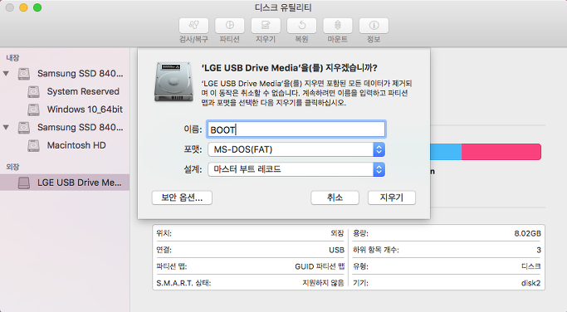Click the disk2 device value
The width and height of the screenshot is (567, 312).
tap(530, 283)
